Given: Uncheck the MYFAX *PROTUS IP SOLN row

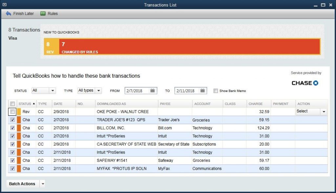Looking at the screenshot, I should click(x=13, y=169).
